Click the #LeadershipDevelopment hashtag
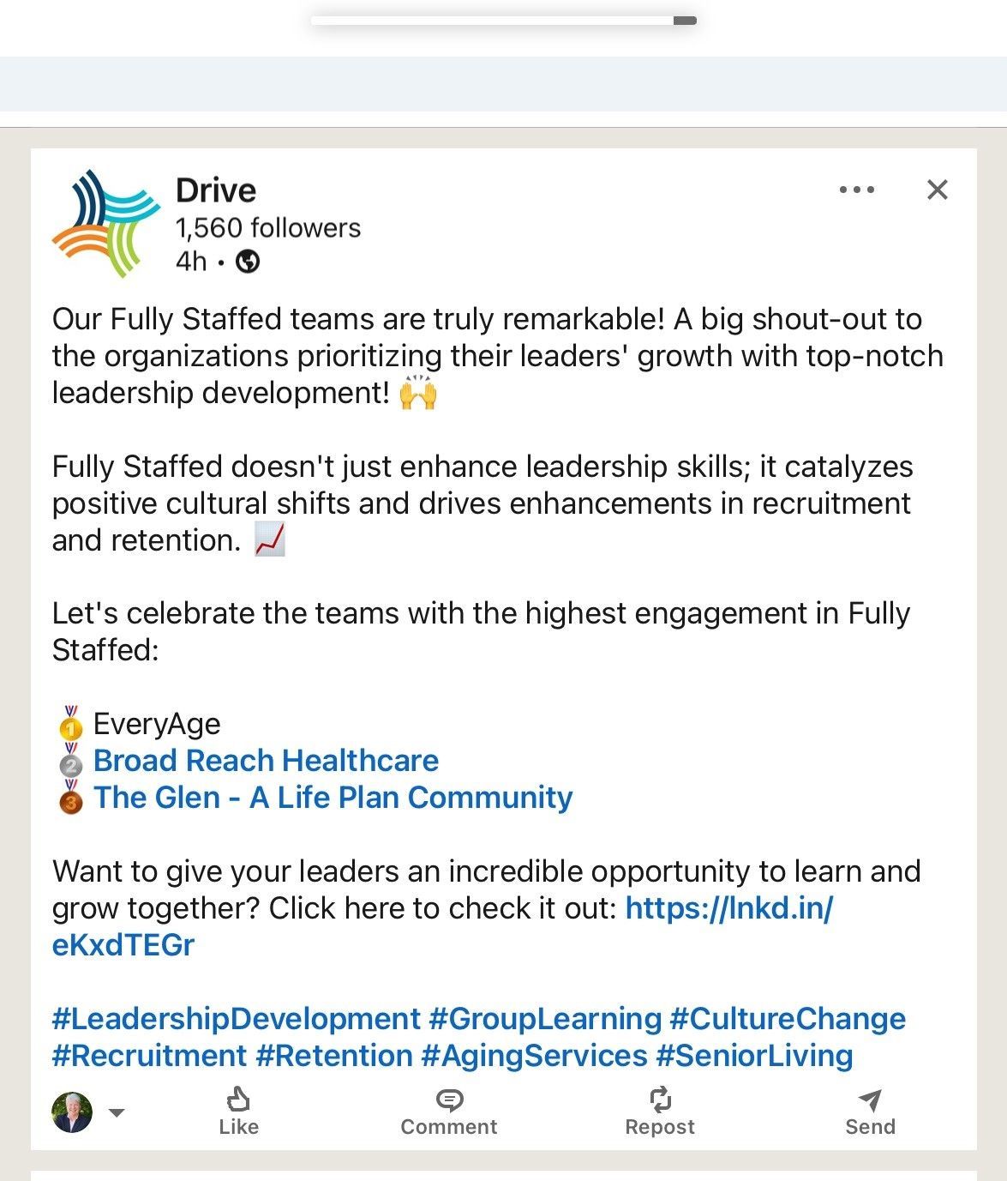This screenshot has height=1181, width=1007. click(x=237, y=1019)
